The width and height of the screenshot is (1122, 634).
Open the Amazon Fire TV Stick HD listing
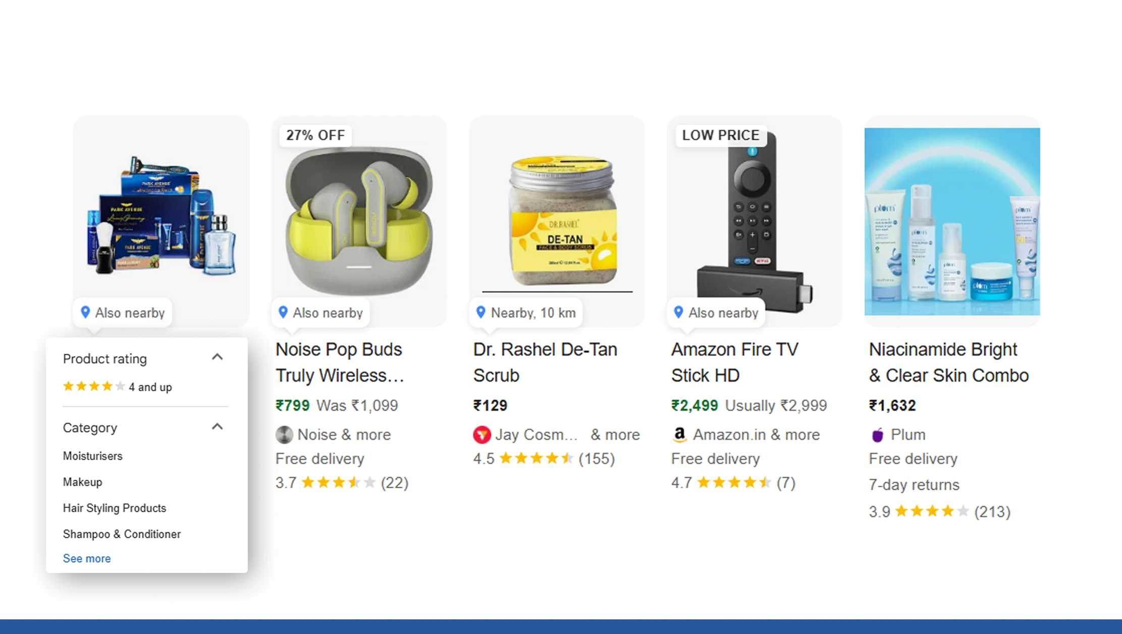734,362
